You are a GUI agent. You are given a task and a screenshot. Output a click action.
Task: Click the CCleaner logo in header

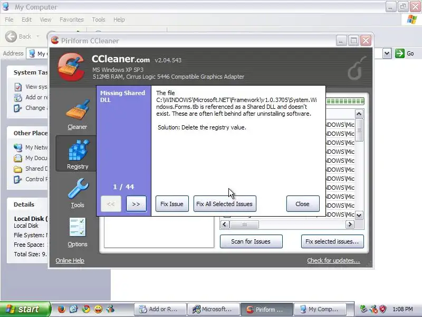pos(71,67)
